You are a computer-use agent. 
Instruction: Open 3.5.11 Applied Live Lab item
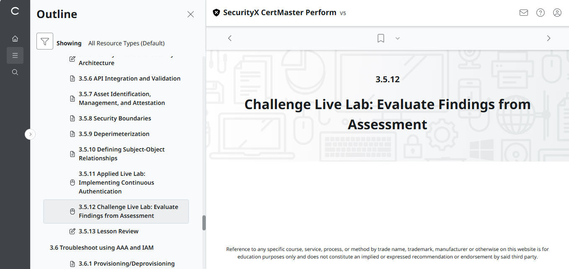116,183
